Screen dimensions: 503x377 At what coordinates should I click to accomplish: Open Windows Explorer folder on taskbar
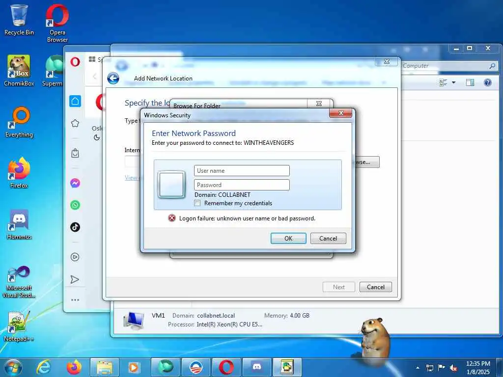click(x=105, y=368)
